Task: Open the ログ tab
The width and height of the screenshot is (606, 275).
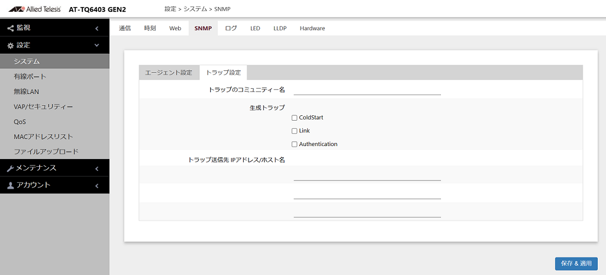Action: pyautogui.click(x=231, y=28)
